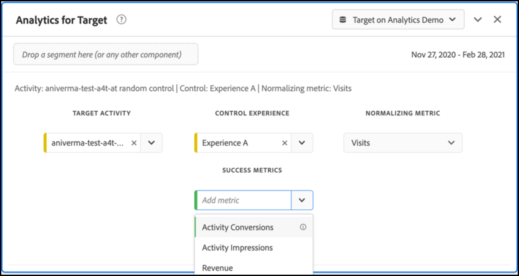Remove the aniverma-test-a4t activity chip
Screen dimensions: 519x276
click(134, 143)
